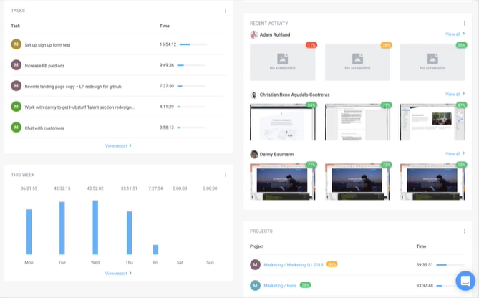Click the 45% badge on Marketing Q1 2018
Screen dimensions: 479x298
pyautogui.click(x=332, y=264)
